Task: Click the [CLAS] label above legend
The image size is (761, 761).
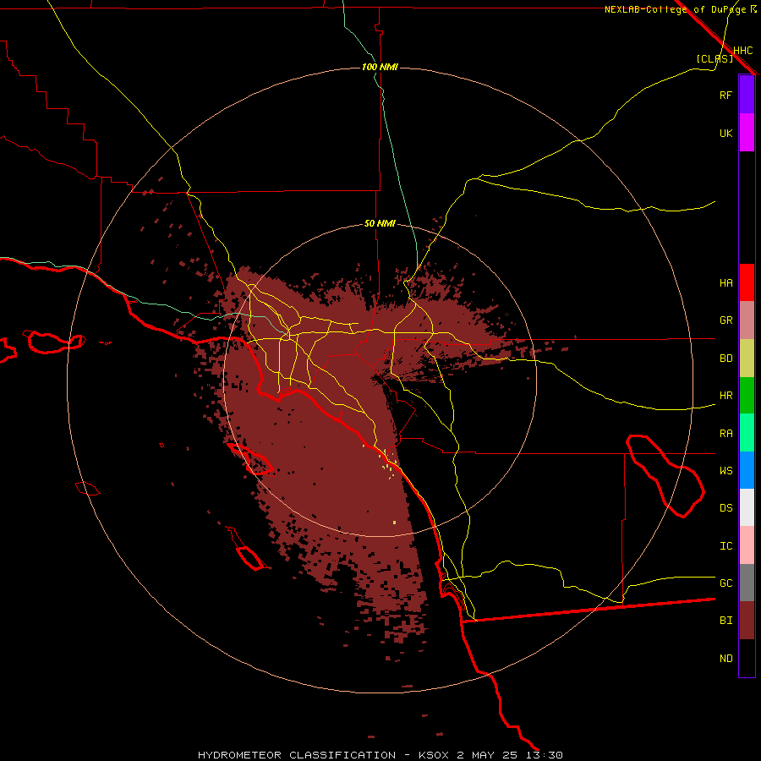Action: point(714,58)
